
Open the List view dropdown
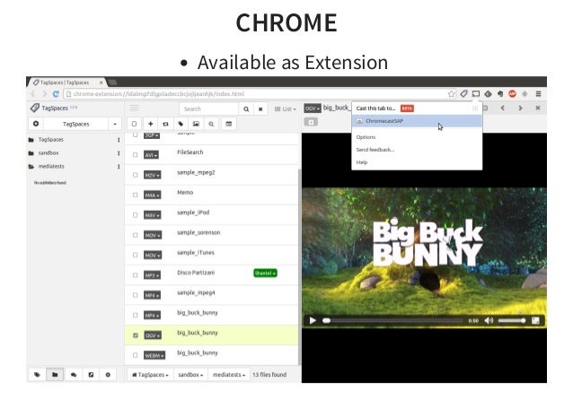[285, 109]
